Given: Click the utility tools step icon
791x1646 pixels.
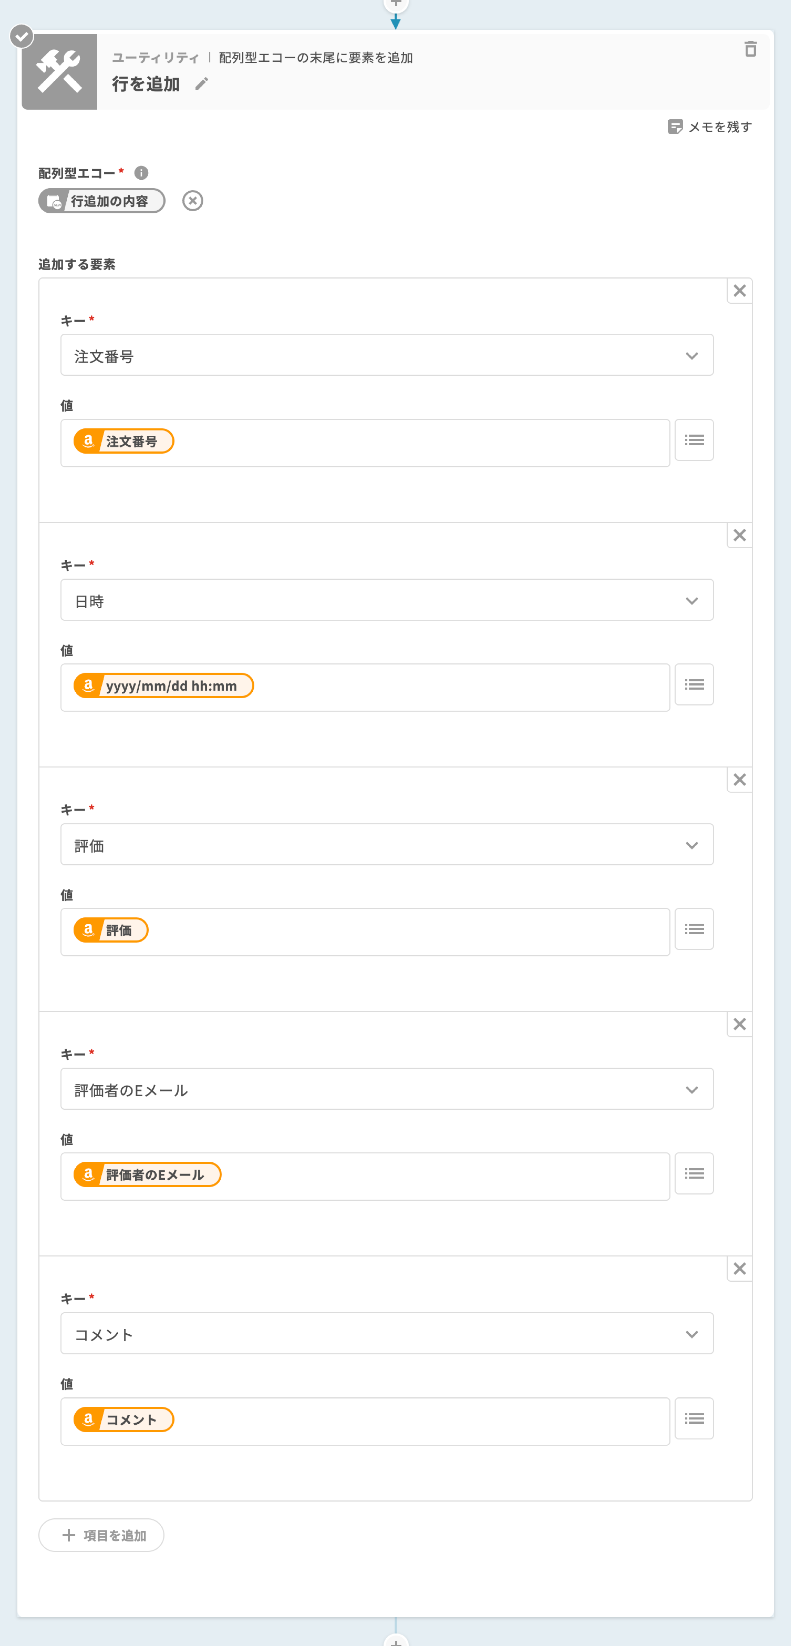Looking at the screenshot, I should [x=59, y=71].
